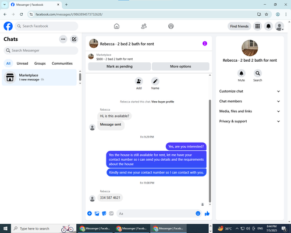Image resolution: width=291 pixels, height=233 pixels.
Task: Click the chat list scrollbar
Action: [80, 77]
